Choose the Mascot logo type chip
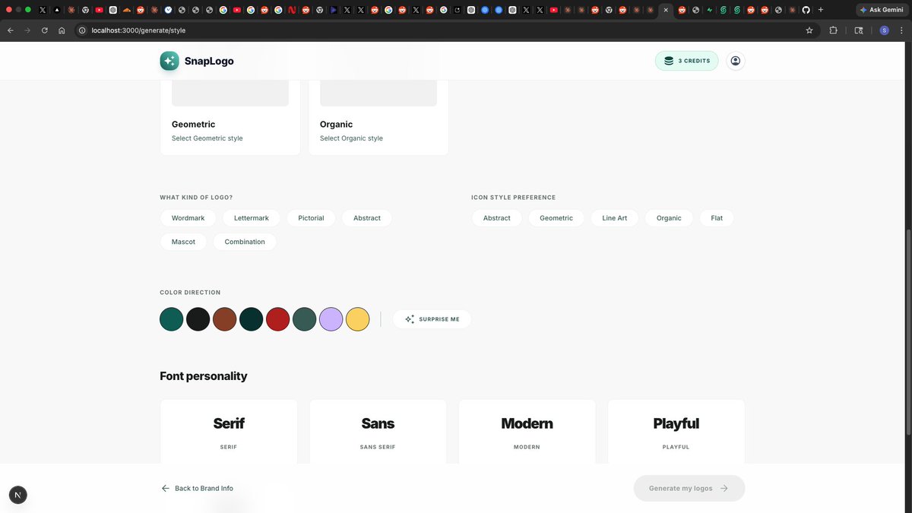This screenshot has width=912, height=513. (x=183, y=242)
